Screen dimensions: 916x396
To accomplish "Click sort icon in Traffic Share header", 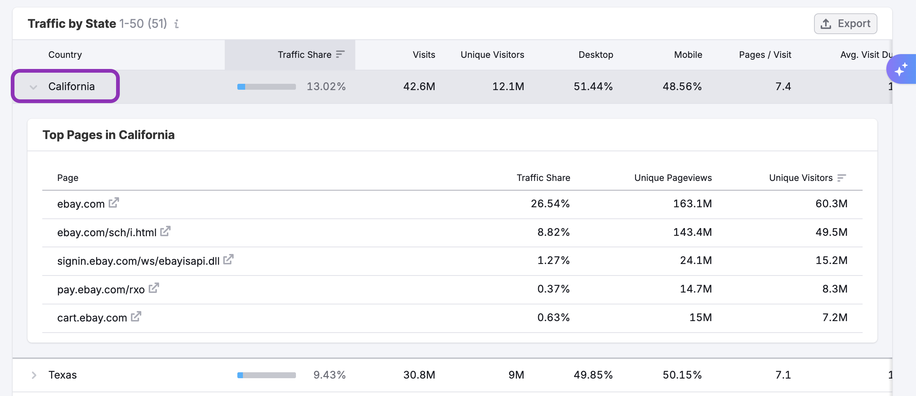I will (x=340, y=55).
